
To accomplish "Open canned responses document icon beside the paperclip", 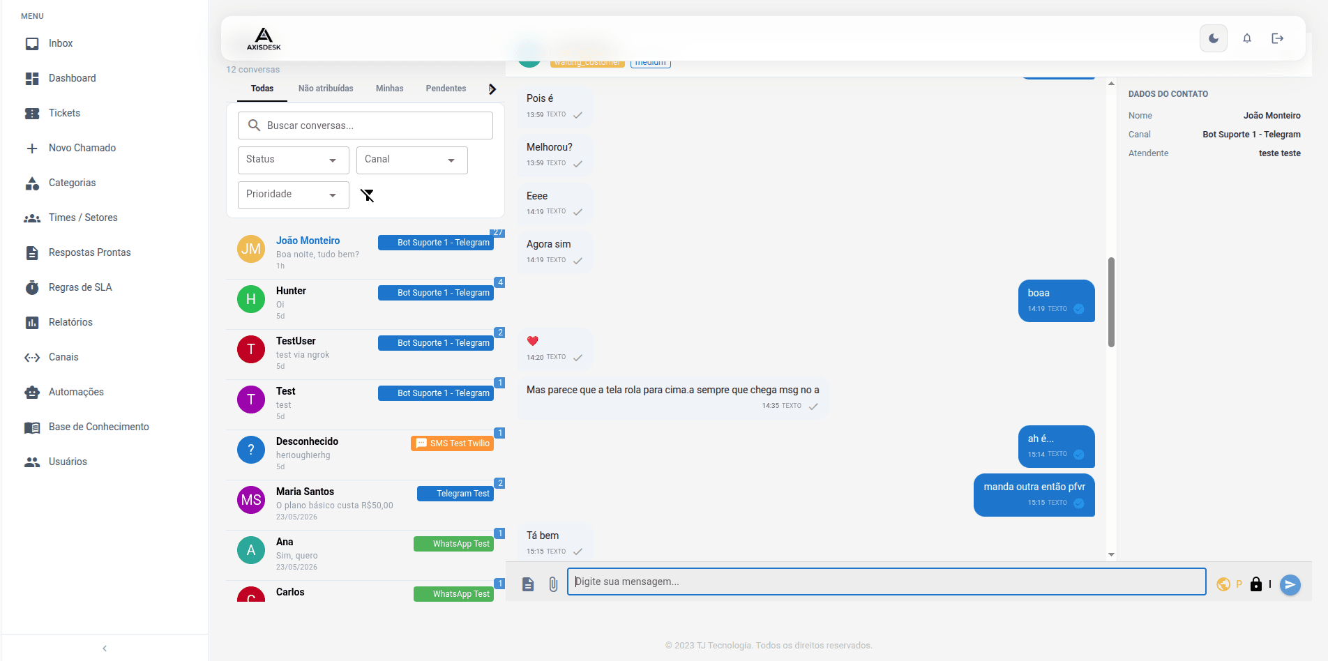I will (x=528, y=584).
